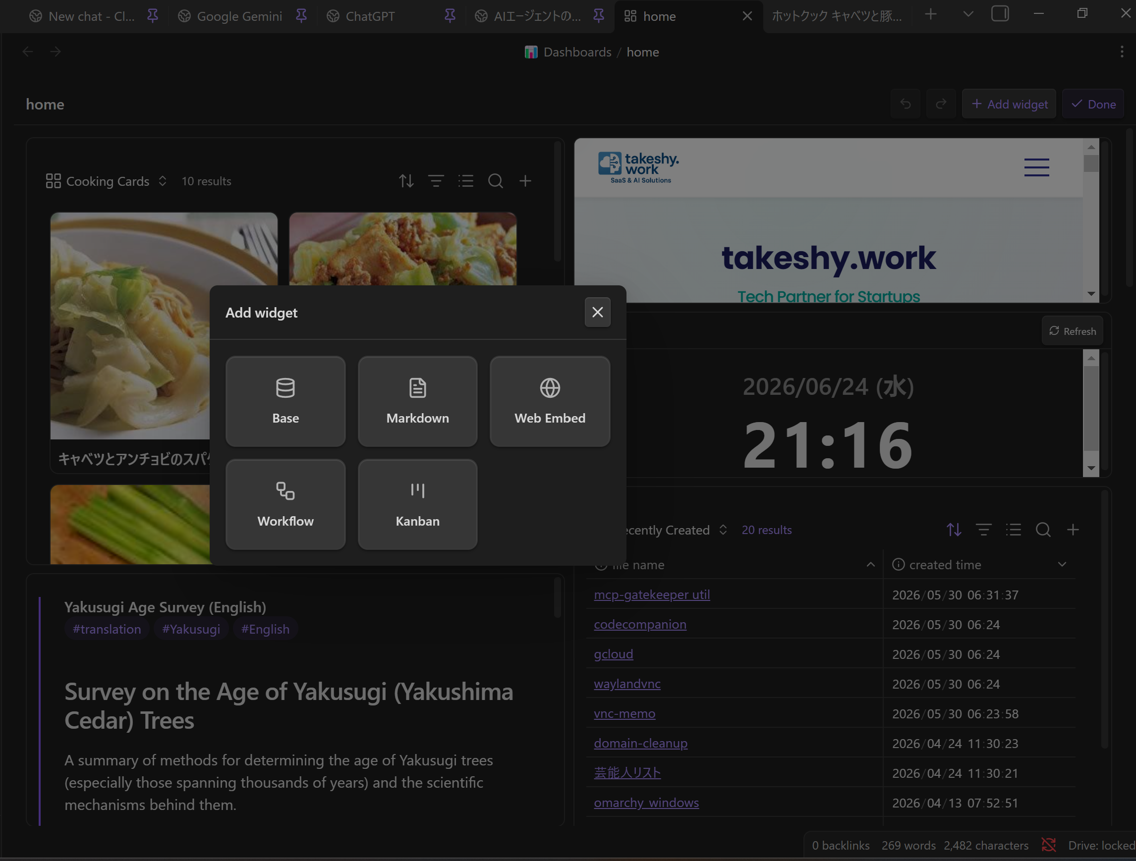Close the Add widget dialog
The height and width of the screenshot is (861, 1136).
[597, 312]
